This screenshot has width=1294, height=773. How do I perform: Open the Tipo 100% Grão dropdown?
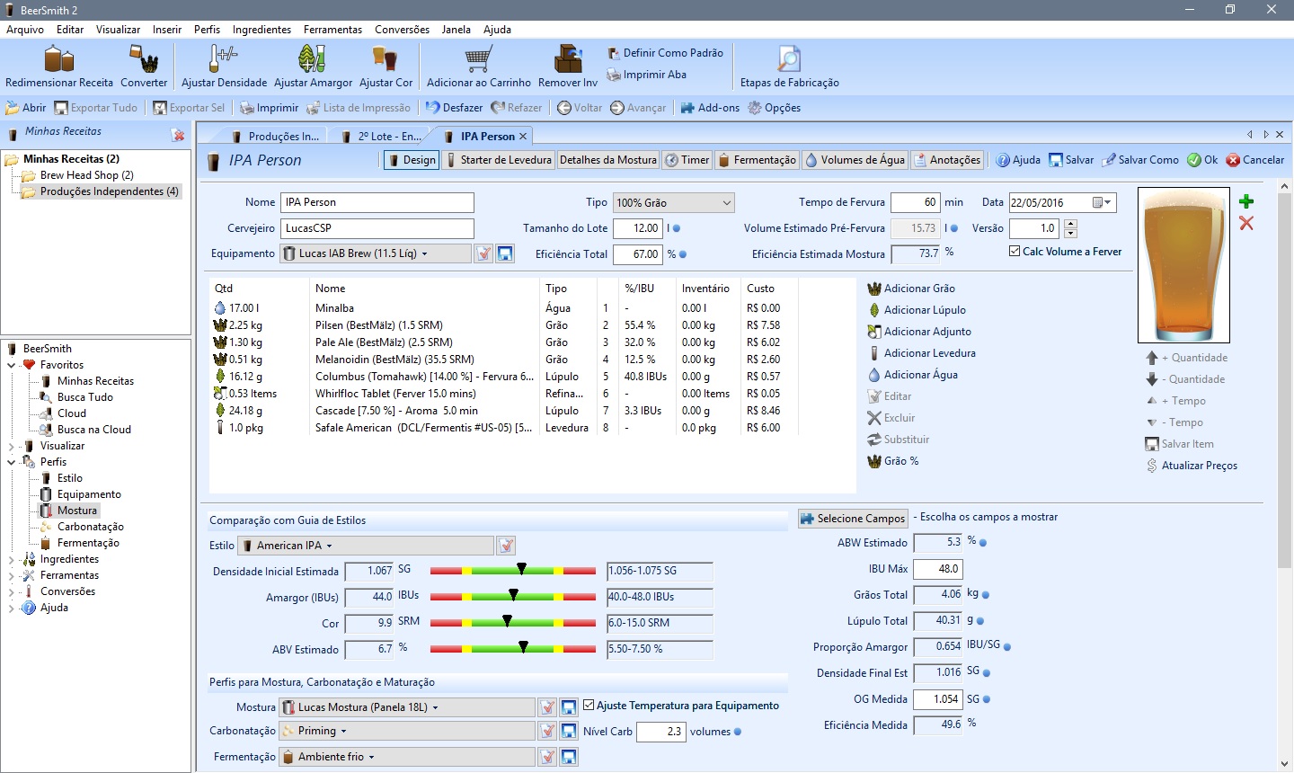tap(674, 203)
